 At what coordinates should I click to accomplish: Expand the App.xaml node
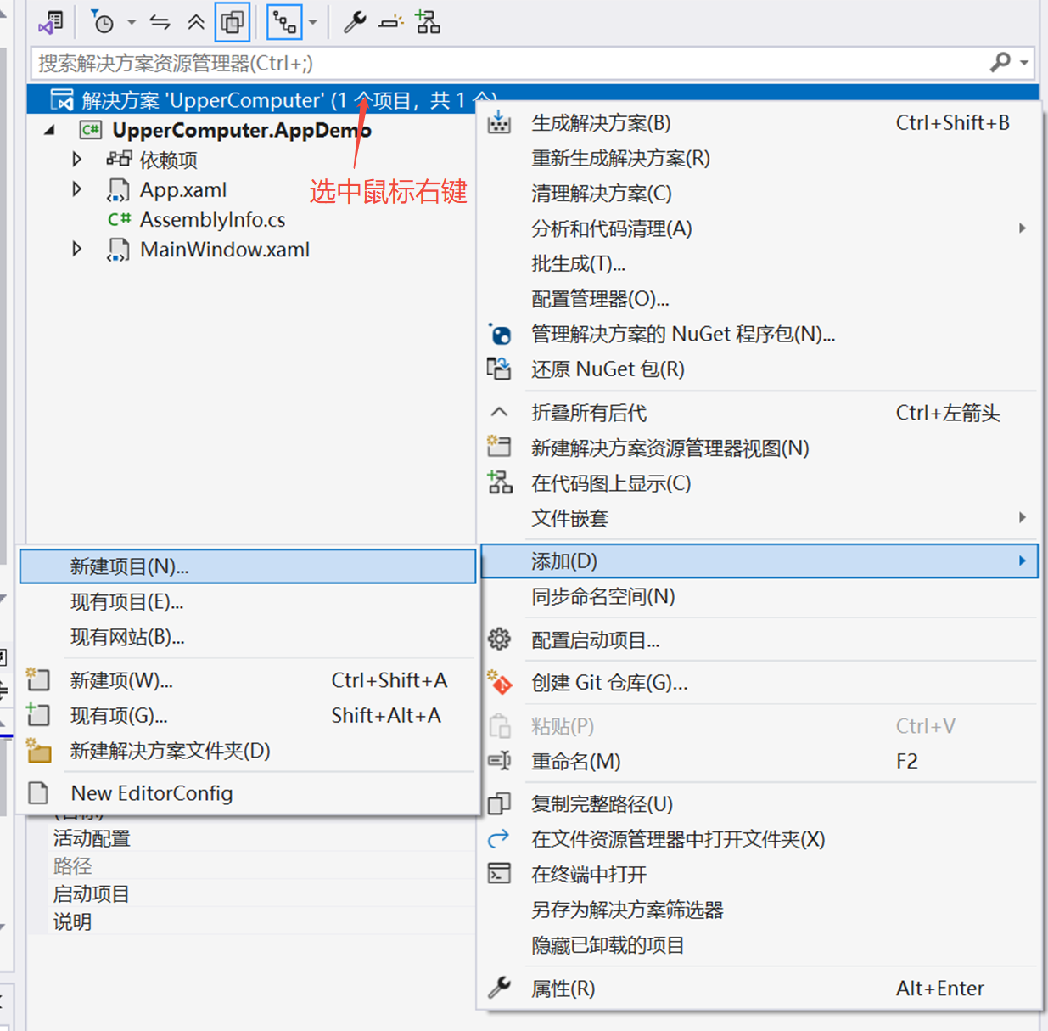point(77,189)
